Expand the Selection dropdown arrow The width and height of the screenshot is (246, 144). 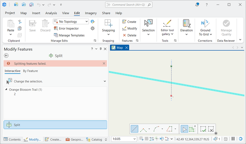[x=148, y=34]
